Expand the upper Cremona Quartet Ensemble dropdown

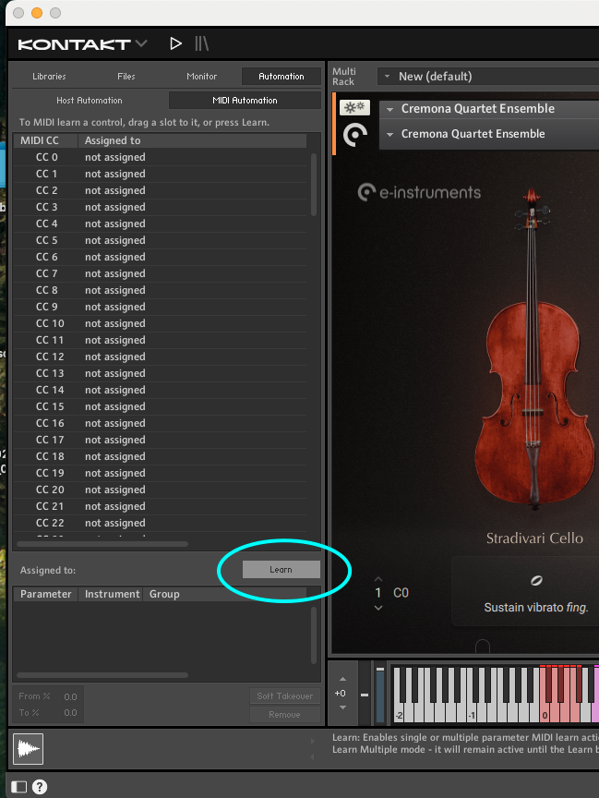pyautogui.click(x=390, y=109)
